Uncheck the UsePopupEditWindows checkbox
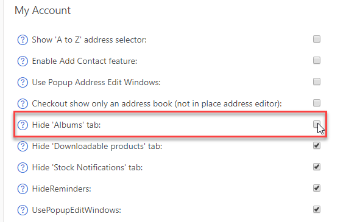 pos(317,209)
